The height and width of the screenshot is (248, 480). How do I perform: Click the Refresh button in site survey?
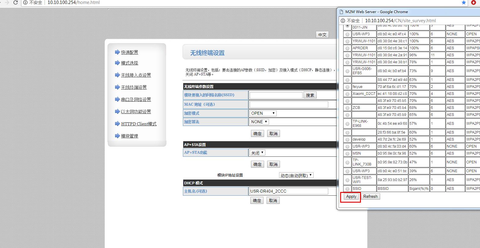[370, 197]
